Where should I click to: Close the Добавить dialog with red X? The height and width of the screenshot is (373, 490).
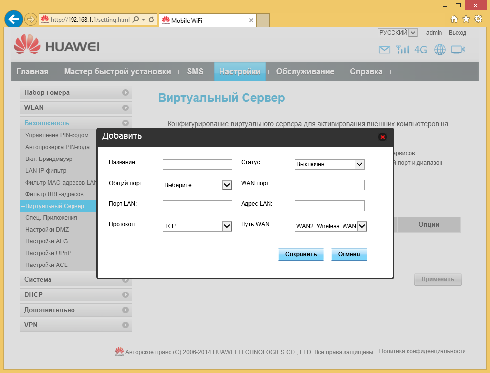coord(382,137)
